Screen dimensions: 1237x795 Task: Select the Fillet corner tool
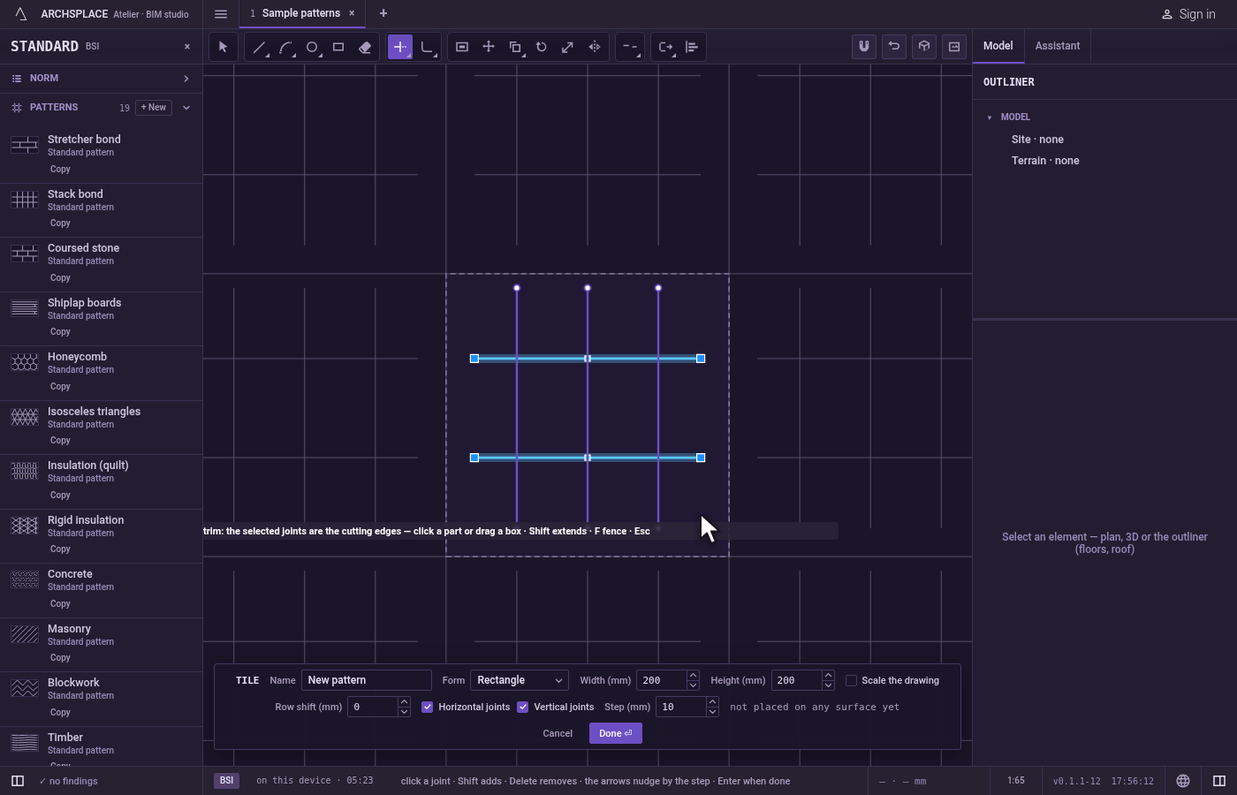click(427, 47)
